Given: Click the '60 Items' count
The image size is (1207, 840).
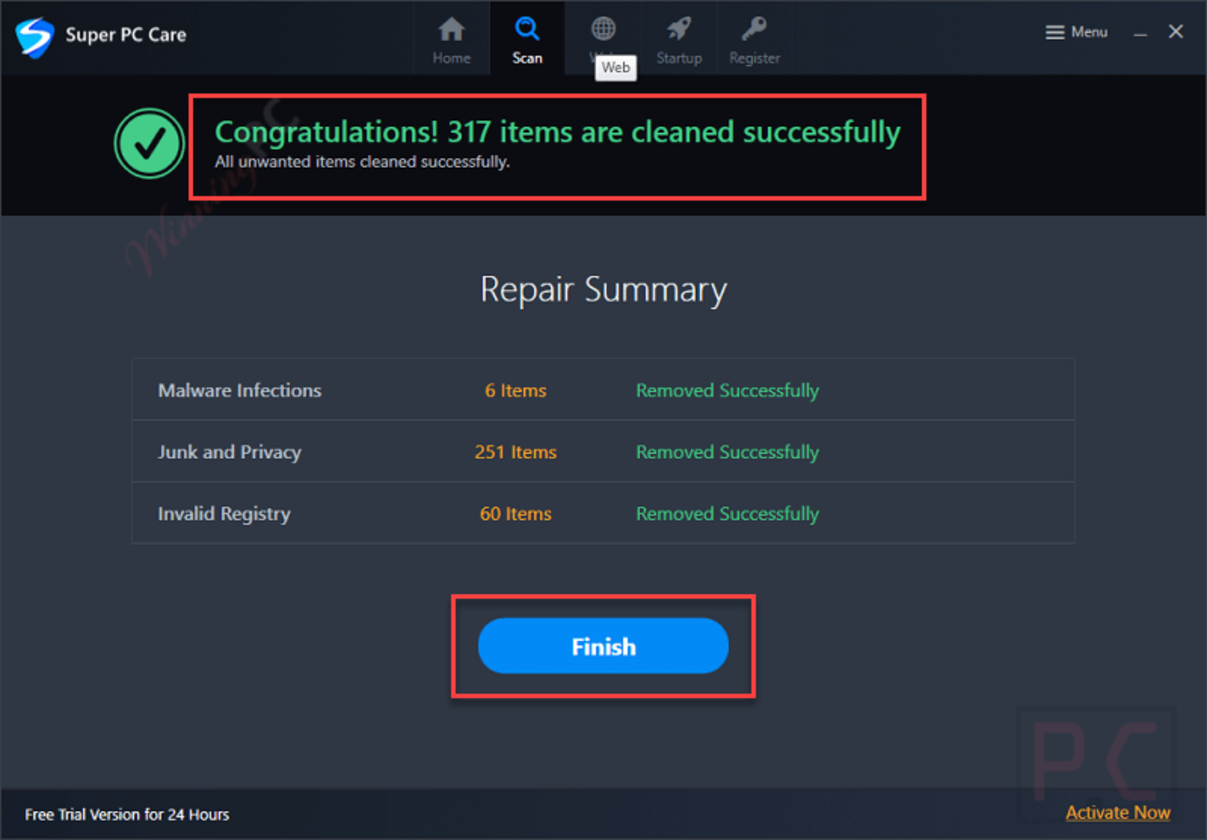Looking at the screenshot, I should [516, 514].
